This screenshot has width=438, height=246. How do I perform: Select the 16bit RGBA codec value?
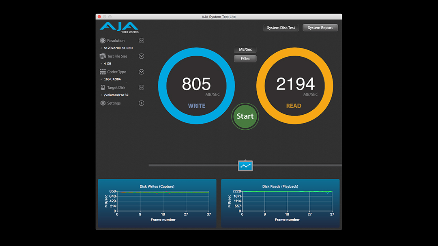(x=112, y=79)
